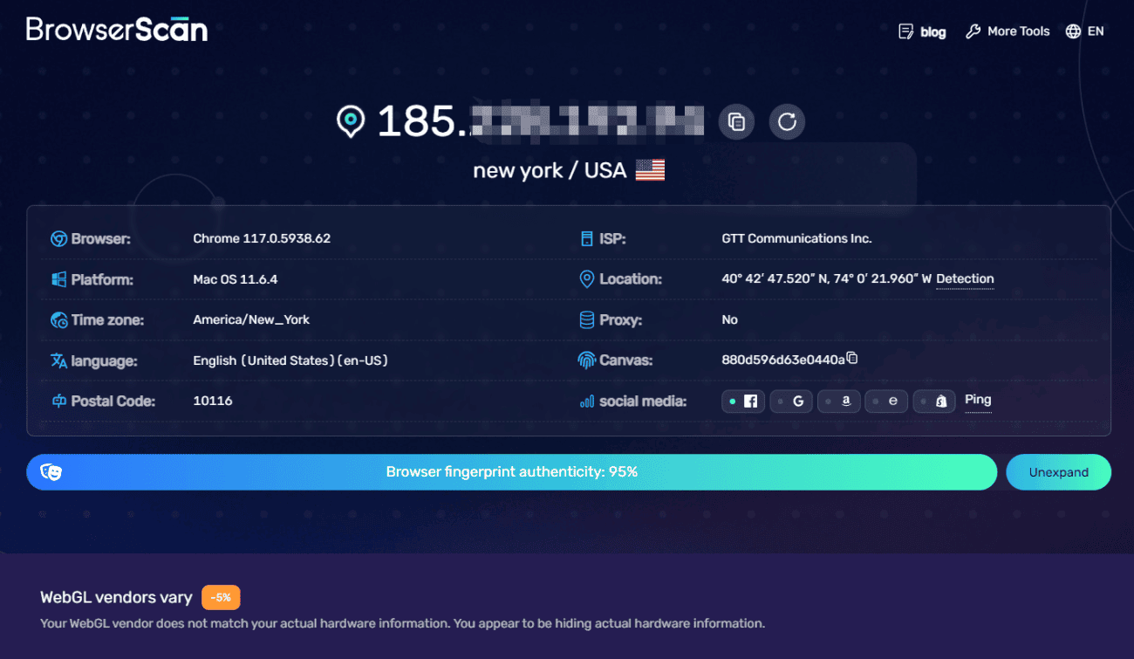
Task: Select the location coordinates text
Action: coord(827,279)
